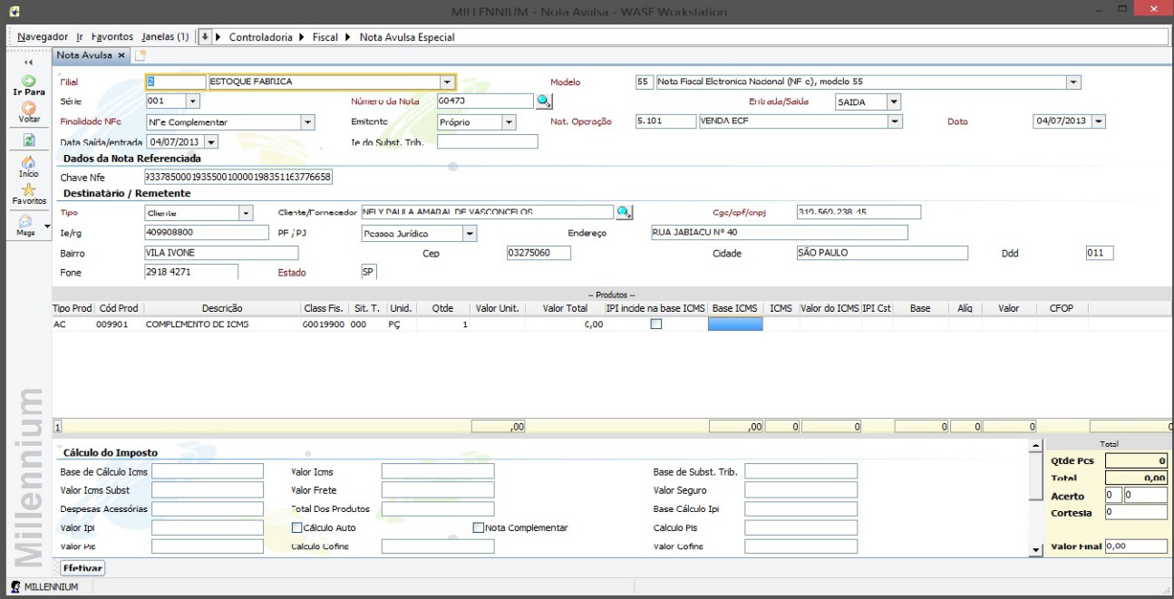Click the Valor Total column header
1174x599 pixels.
click(x=565, y=309)
